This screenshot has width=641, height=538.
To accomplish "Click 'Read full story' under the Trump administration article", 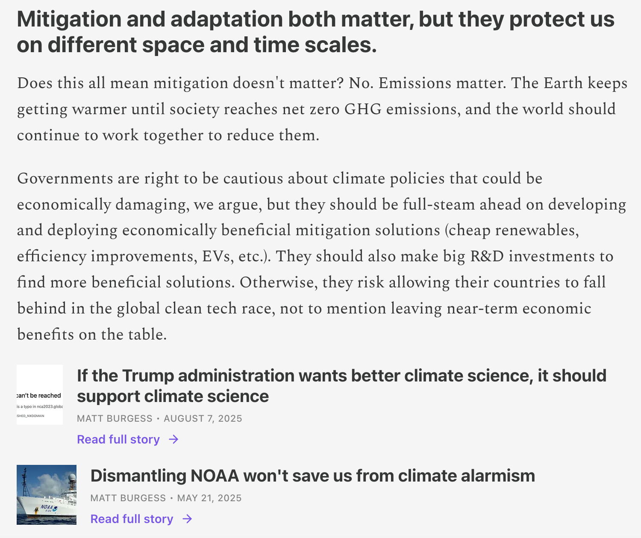I will point(118,439).
